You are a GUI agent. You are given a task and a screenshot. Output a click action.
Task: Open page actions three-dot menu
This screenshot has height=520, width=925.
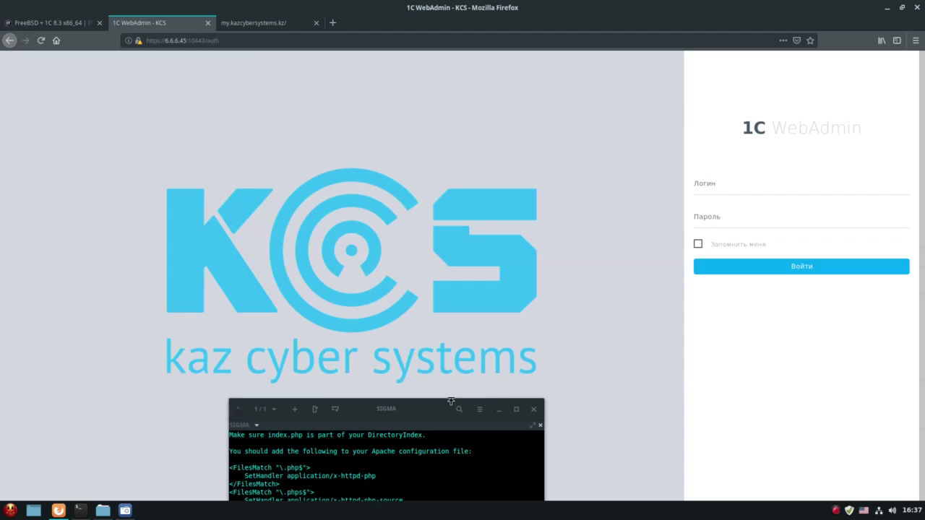click(783, 40)
